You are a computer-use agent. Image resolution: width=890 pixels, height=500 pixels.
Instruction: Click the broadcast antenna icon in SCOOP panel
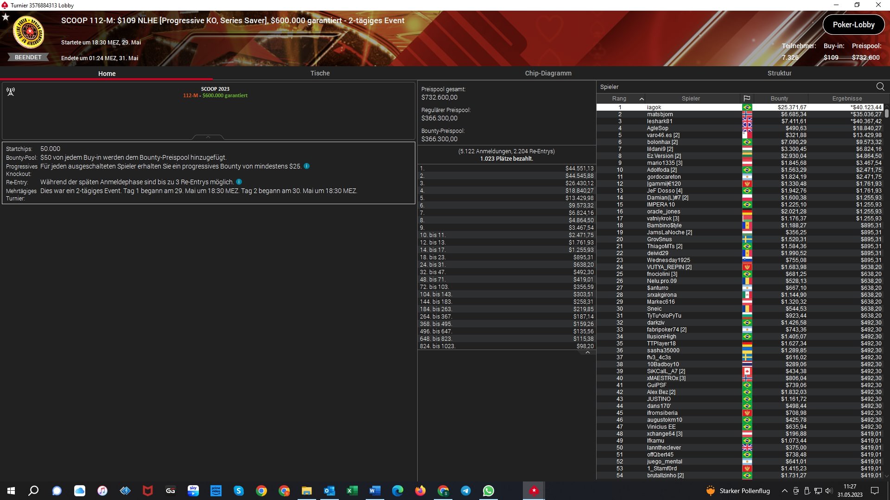(11, 92)
